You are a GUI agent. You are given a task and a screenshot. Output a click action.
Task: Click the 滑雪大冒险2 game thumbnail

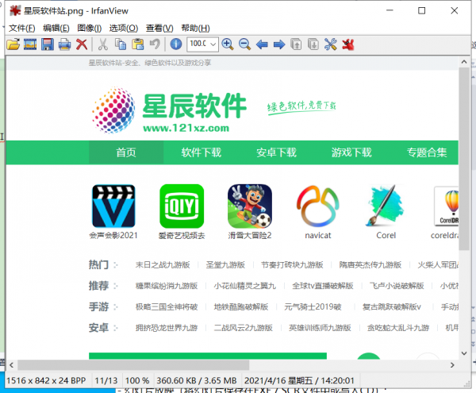[250, 206]
